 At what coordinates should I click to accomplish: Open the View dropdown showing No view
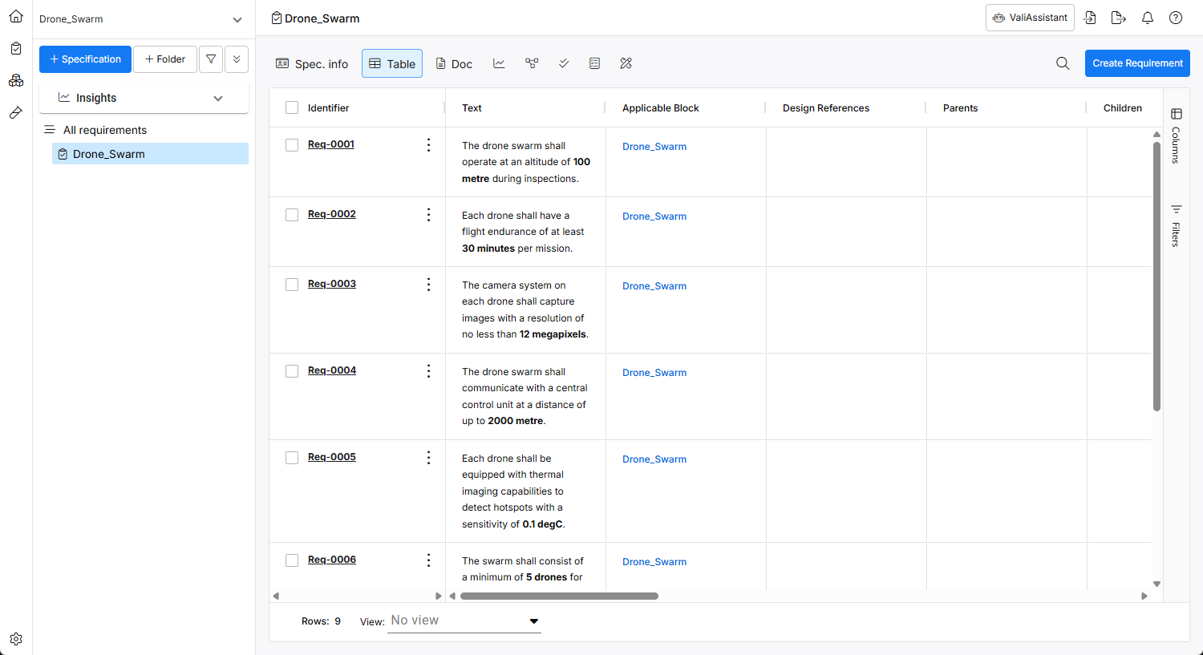coord(464,621)
